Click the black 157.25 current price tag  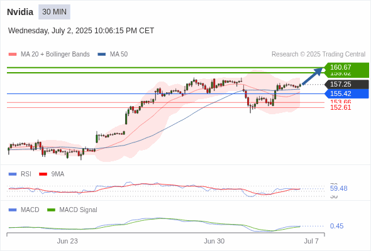[x=346, y=84]
